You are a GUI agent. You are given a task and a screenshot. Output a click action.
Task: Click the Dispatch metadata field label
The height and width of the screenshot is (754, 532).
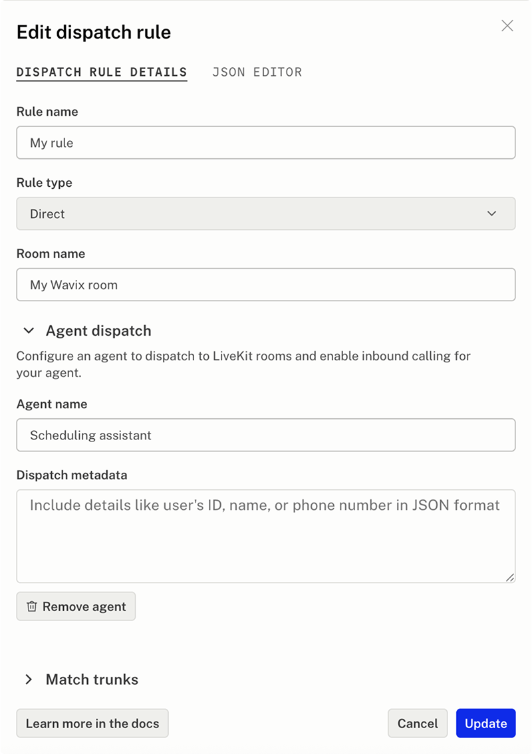coord(72,475)
